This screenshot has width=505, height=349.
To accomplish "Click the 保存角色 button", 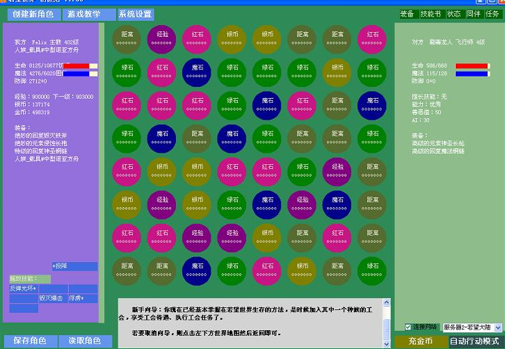I will 31,341.
